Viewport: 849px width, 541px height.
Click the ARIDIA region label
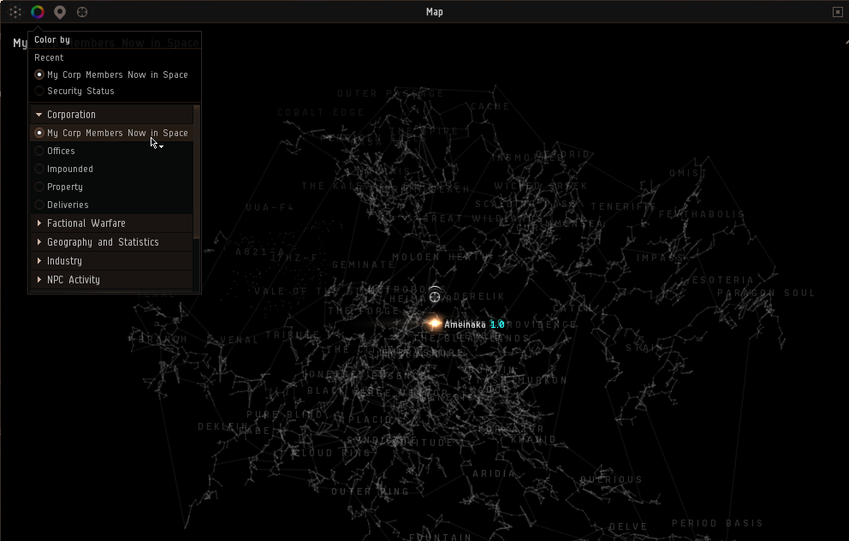494,473
